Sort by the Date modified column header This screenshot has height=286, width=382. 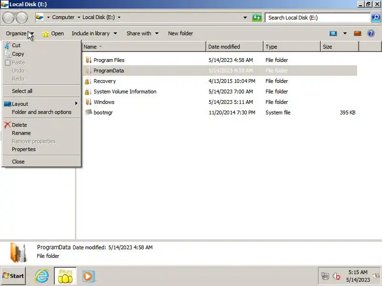pyautogui.click(x=234, y=46)
